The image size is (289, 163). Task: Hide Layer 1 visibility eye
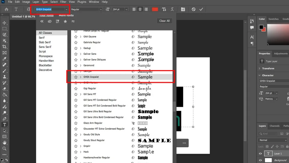coord(260,154)
